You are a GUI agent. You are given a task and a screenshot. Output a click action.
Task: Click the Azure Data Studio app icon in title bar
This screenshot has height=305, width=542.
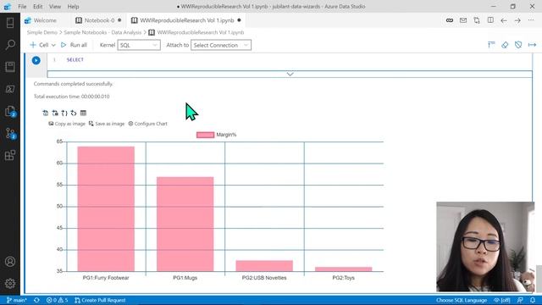click(8, 6)
